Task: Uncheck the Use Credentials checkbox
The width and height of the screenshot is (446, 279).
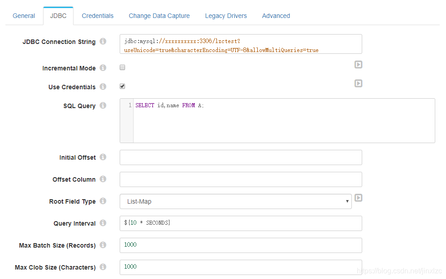Action: [122, 86]
